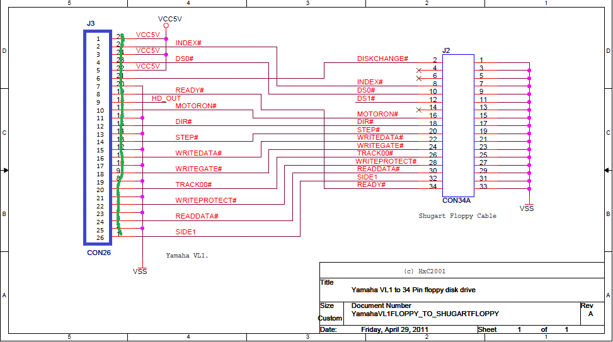Click TRACK00# label on the J3 side

click(x=193, y=185)
